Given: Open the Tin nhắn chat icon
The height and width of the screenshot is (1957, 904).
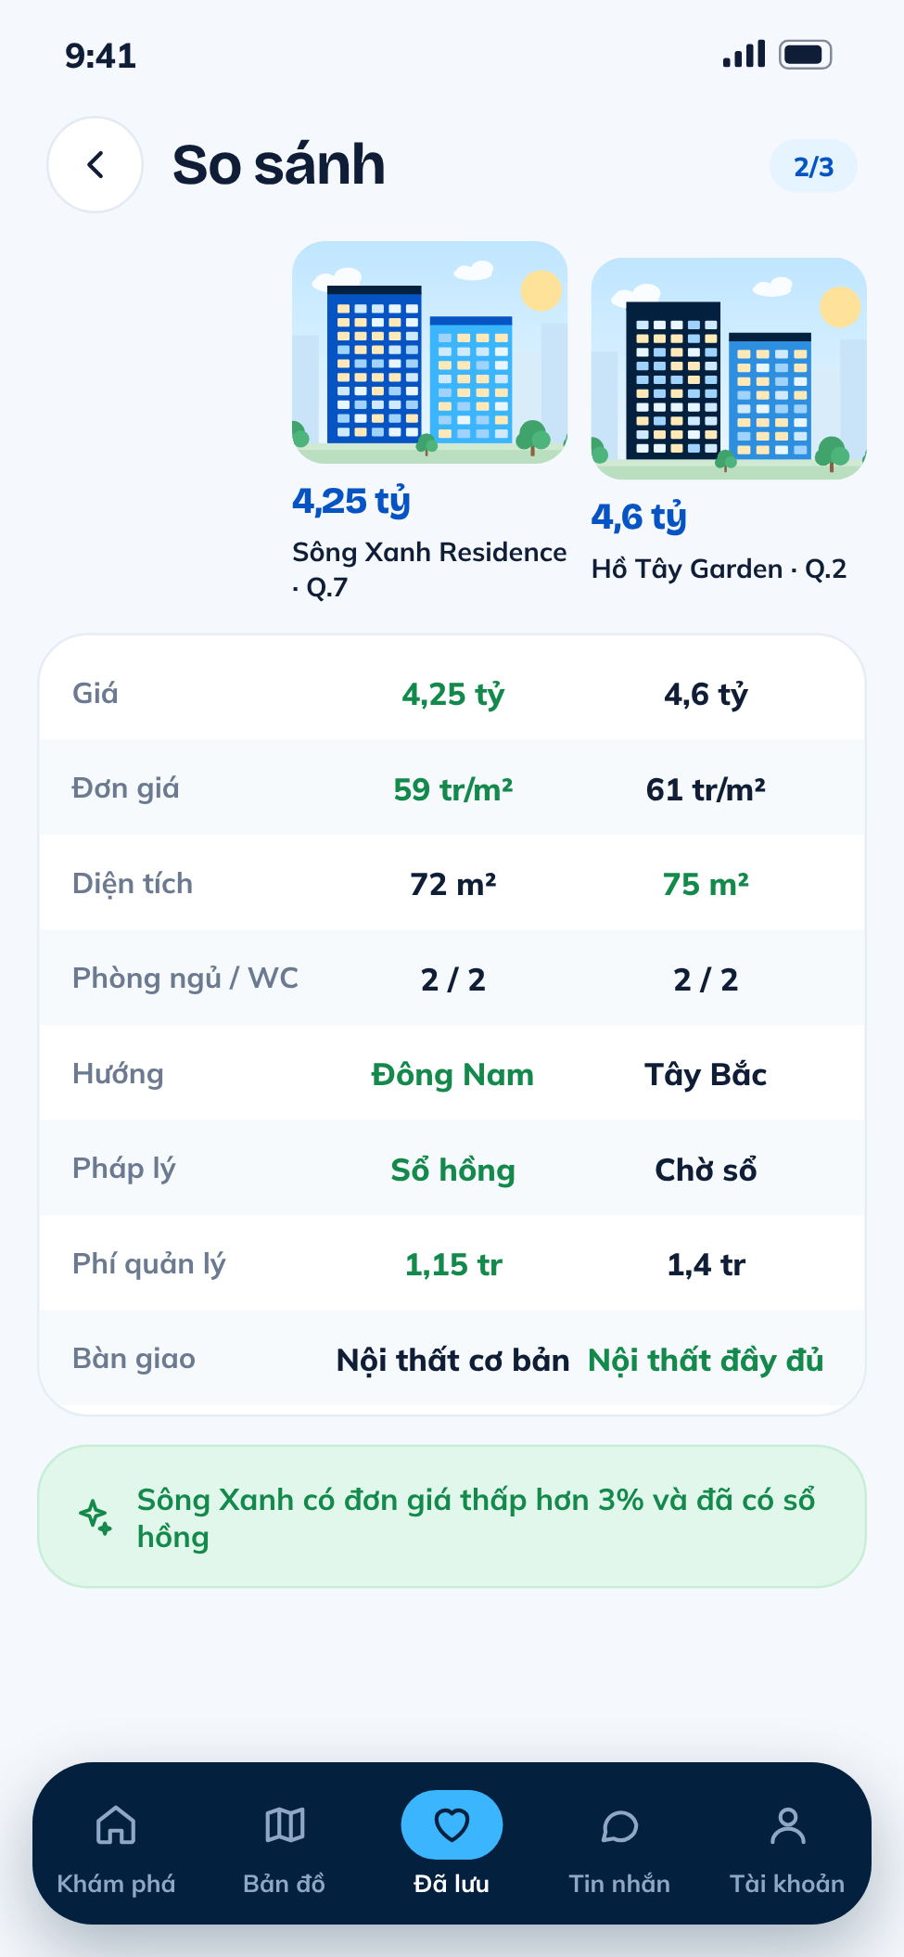Looking at the screenshot, I should (x=619, y=1825).
